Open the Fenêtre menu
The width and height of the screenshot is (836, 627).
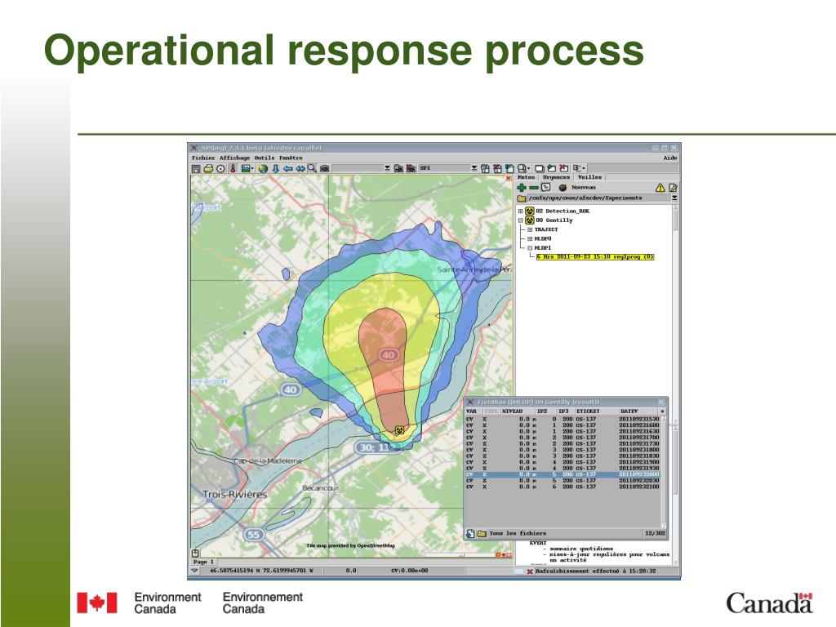(291, 158)
